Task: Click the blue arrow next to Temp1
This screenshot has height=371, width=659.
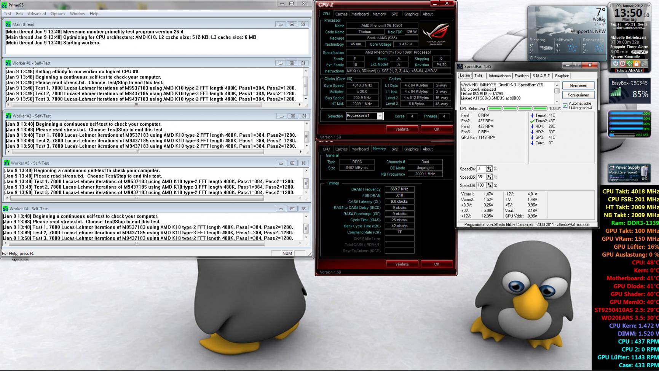Action: (x=532, y=115)
